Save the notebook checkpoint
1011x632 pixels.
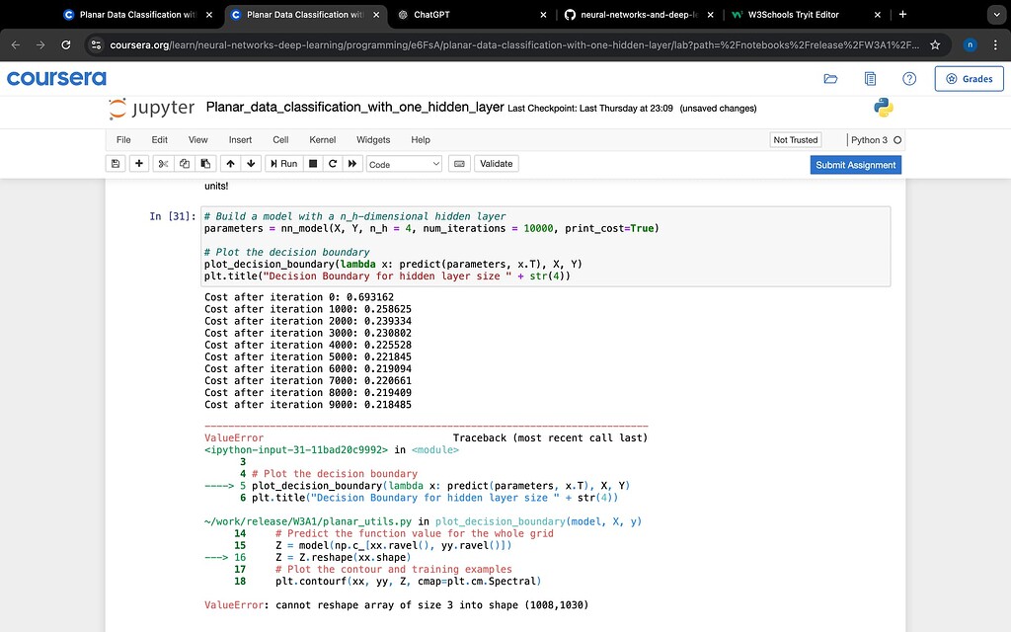pos(115,163)
